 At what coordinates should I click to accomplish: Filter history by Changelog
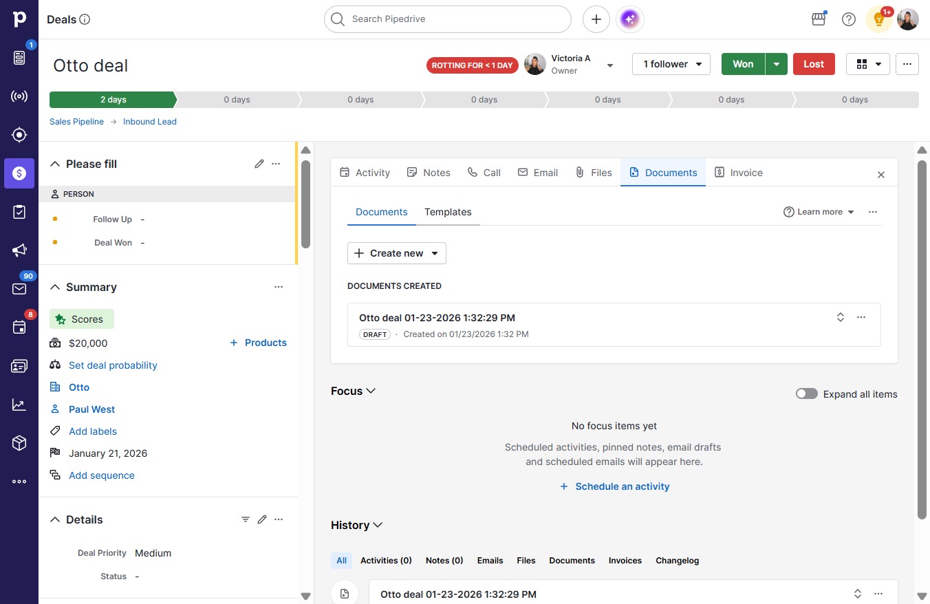pyautogui.click(x=677, y=561)
